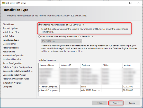Select the Adv_SSMS, Conn features cell

(91, 90)
